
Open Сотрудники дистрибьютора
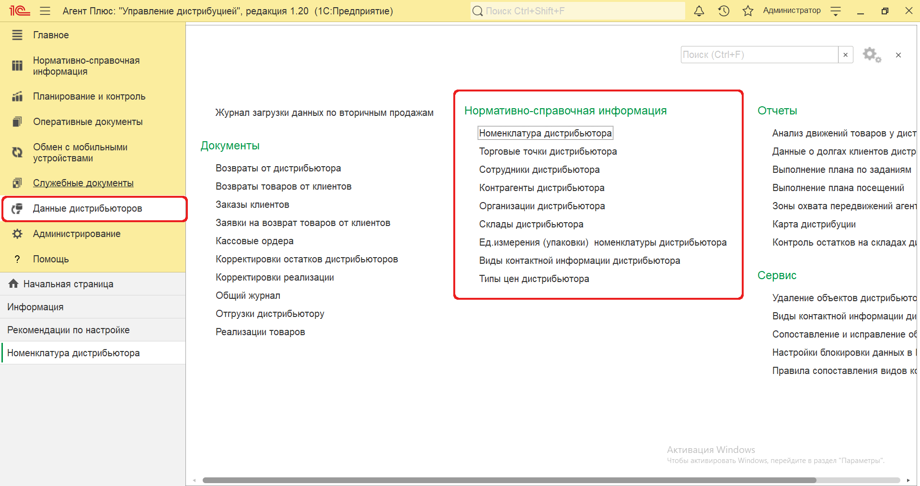pyautogui.click(x=539, y=170)
